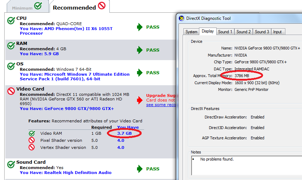This screenshot has height=180, width=302.
Task: Click the 'You Have: AMD Phenom(tm) II X6 1055T' text
Action: pyautogui.click(x=66, y=29)
